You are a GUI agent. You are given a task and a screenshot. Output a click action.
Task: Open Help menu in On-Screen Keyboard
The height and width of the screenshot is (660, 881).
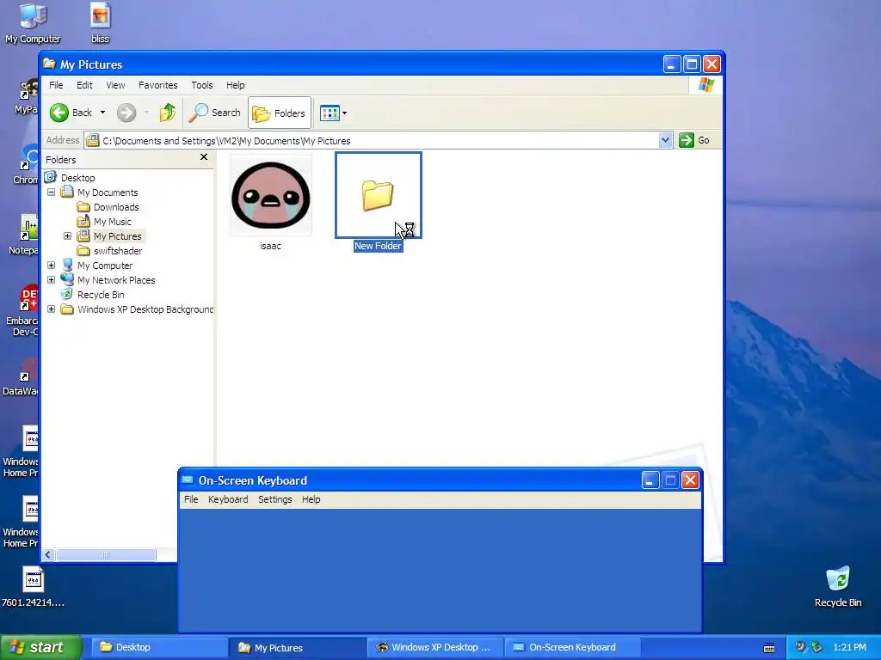coord(311,499)
